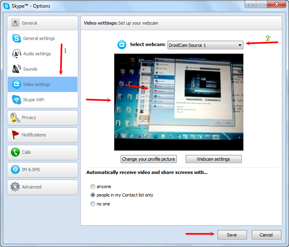289x247 pixels.
Task: Go to Audio settings
Action: click(42, 54)
